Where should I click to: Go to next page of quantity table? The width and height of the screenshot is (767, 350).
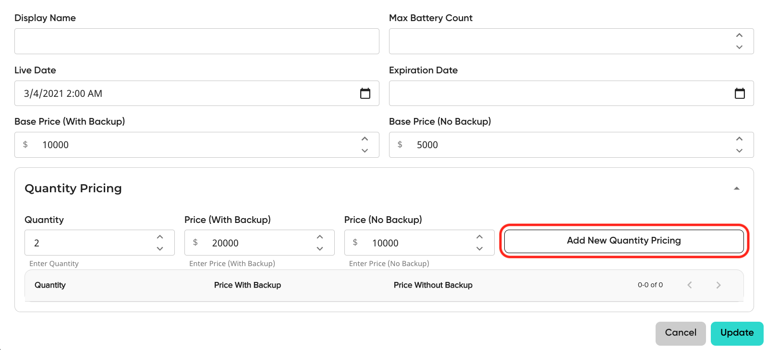click(718, 285)
